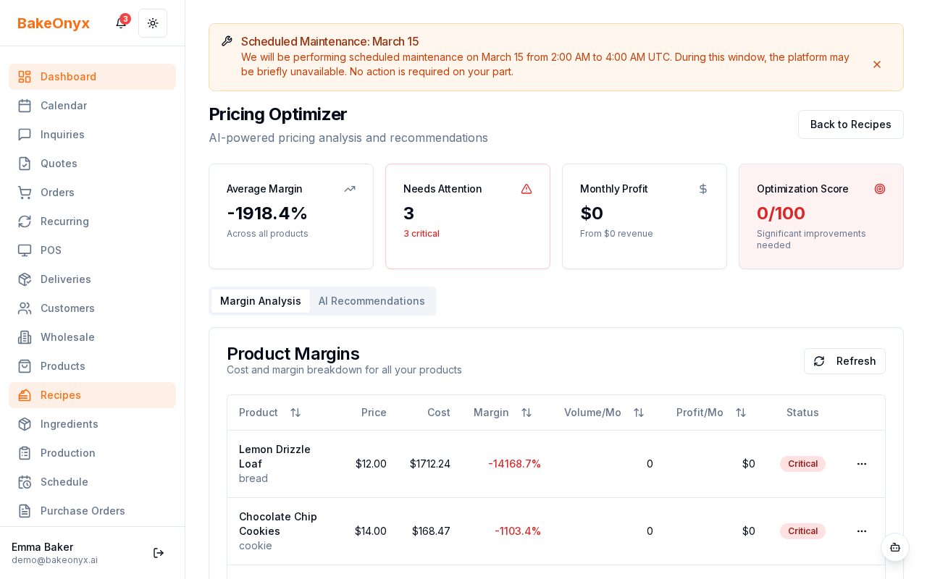
Task: Sort products by the Margin column
Action: 527,413
